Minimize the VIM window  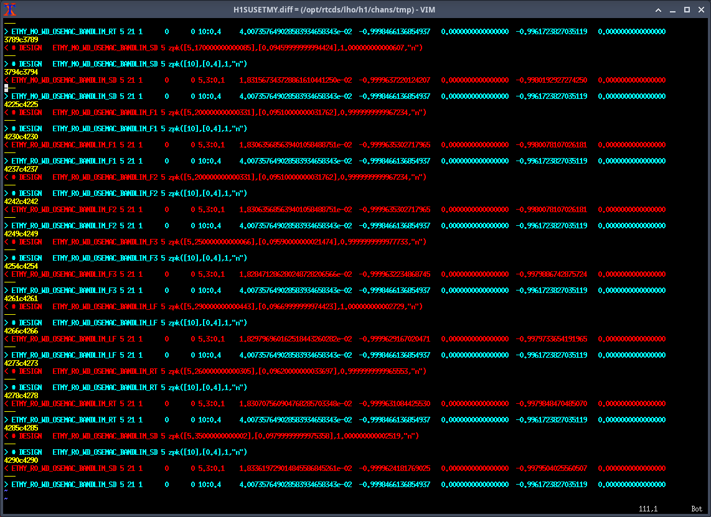coord(673,10)
